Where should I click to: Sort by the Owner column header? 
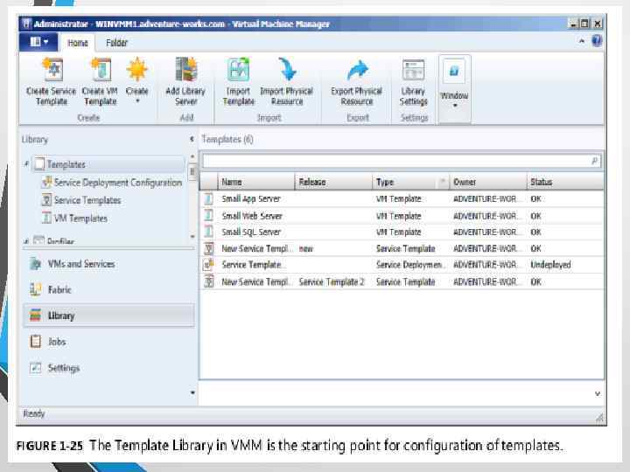coord(487,182)
